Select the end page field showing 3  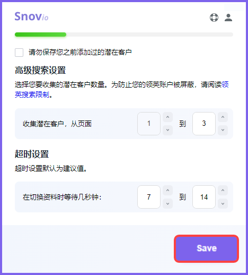pyautogui.click(x=204, y=124)
